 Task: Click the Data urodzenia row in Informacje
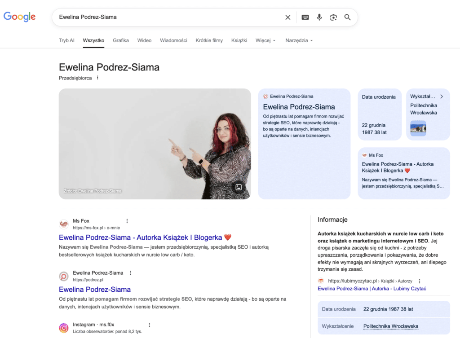pyautogui.click(x=384, y=309)
